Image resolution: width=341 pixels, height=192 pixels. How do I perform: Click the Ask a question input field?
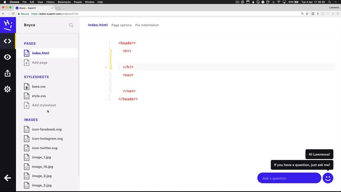pos(289,178)
